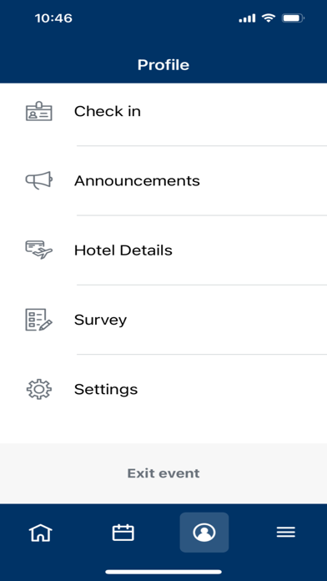Select the Hotel Details row label

(123, 250)
